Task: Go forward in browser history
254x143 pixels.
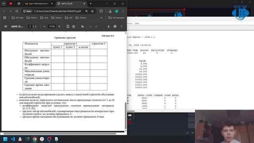Action: (x=10, y=11)
